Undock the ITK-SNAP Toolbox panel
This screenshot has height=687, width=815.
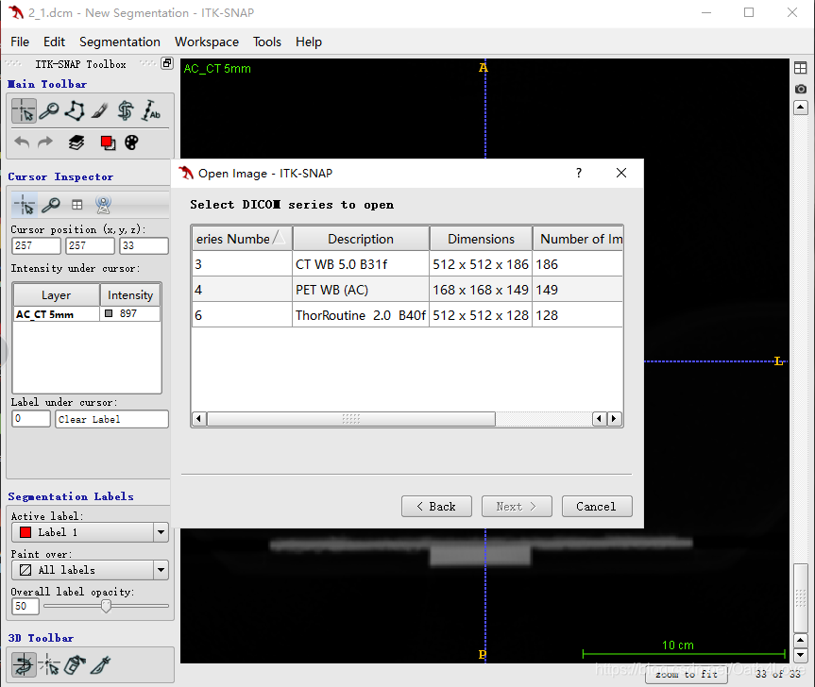(x=167, y=63)
